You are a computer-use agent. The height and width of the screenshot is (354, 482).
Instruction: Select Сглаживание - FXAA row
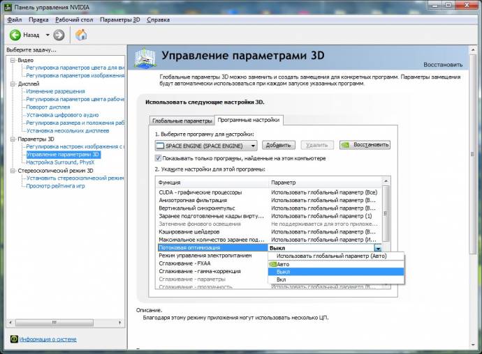click(212, 263)
